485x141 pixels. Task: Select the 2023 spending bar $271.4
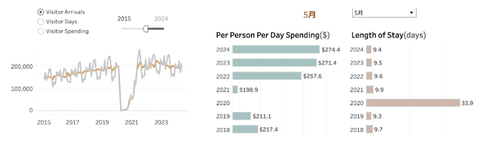275,63
